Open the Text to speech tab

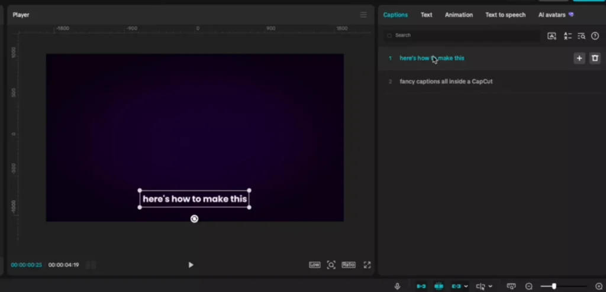click(x=505, y=15)
